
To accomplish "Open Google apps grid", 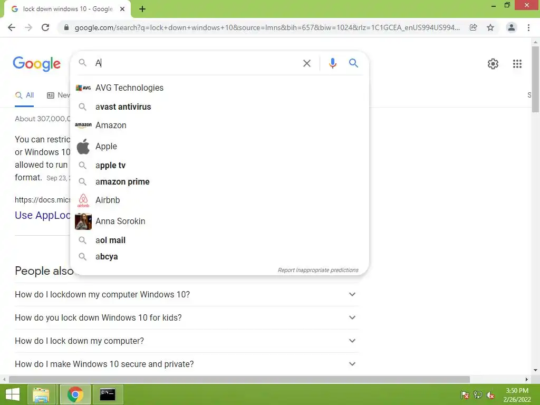I will pos(517,64).
